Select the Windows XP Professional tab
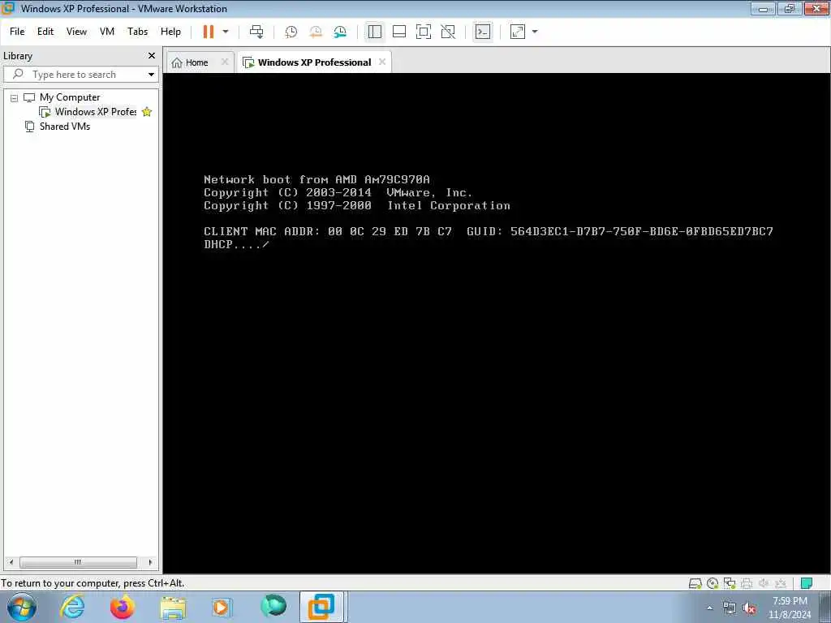831x623 pixels. (x=314, y=62)
